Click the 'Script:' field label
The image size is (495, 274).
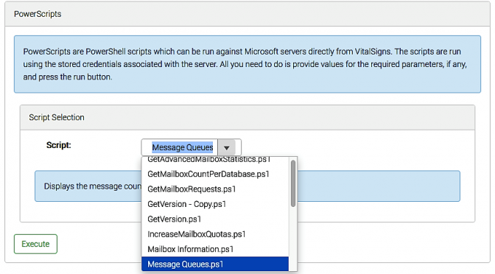(59, 145)
